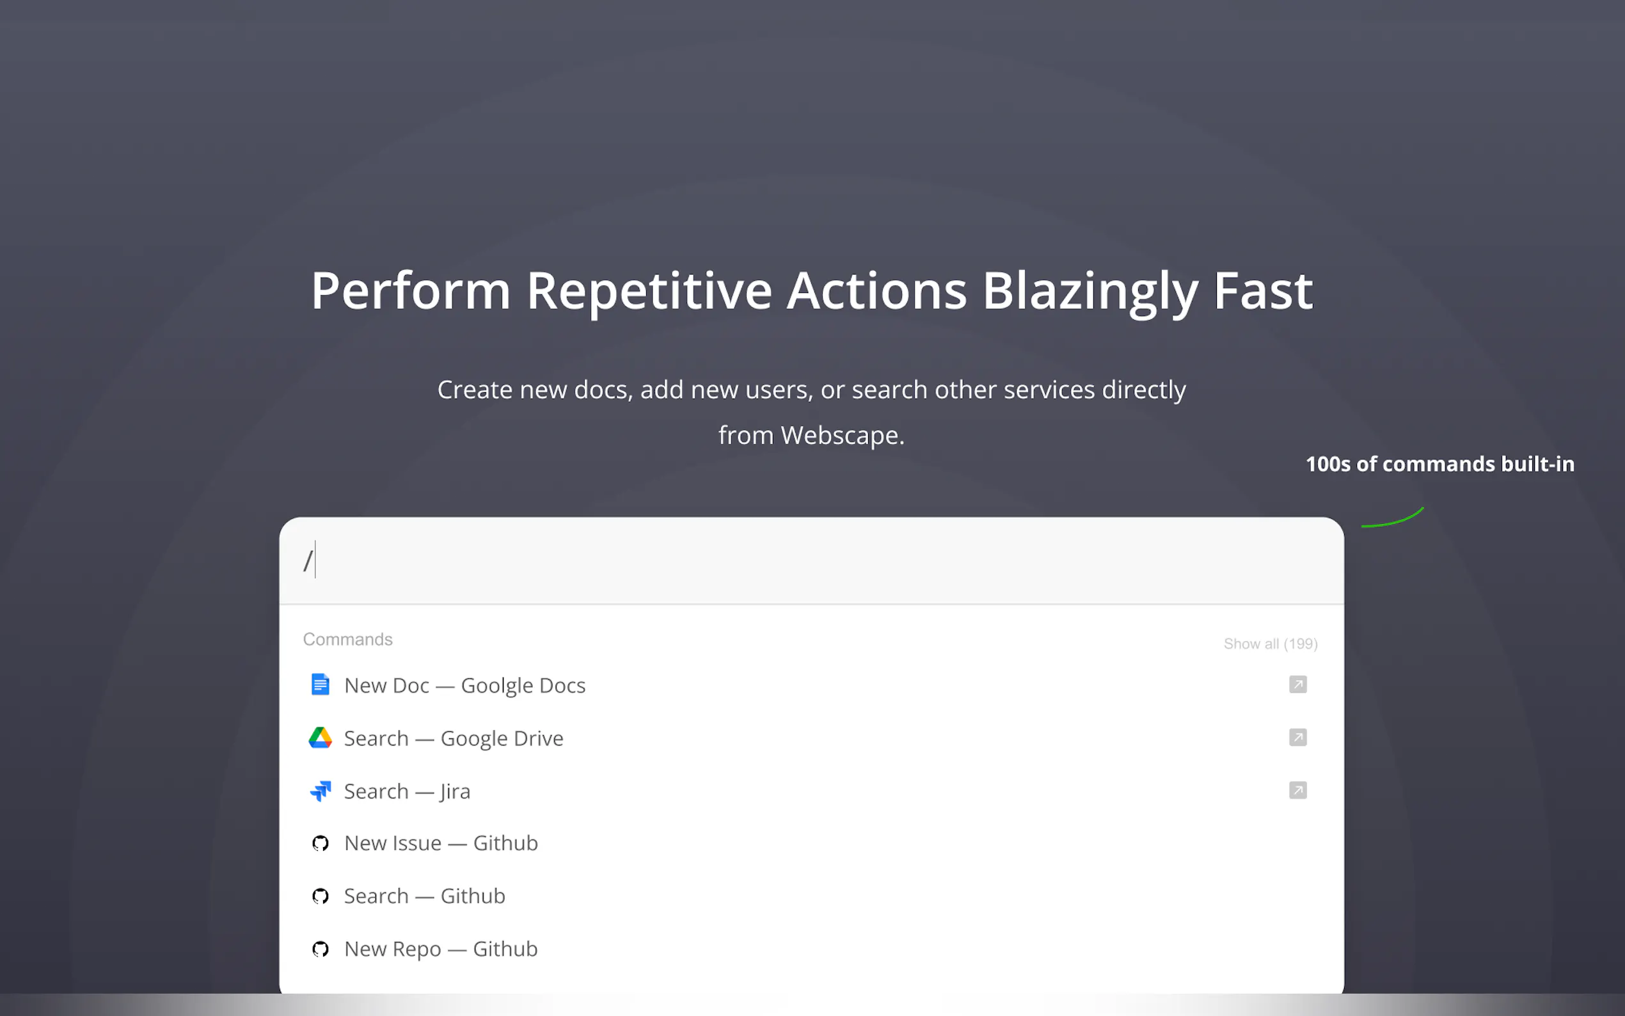This screenshot has width=1625, height=1016.
Task: Open the external arrow icon for Google Drive search
Action: coord(1297,738)
